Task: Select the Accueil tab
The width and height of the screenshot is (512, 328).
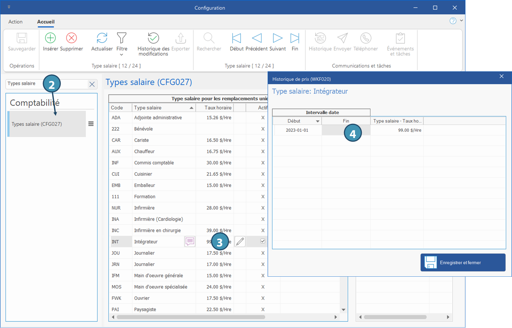Action: [x=46, y=22]
